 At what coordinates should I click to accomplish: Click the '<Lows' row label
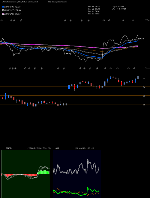click(148, 68)
